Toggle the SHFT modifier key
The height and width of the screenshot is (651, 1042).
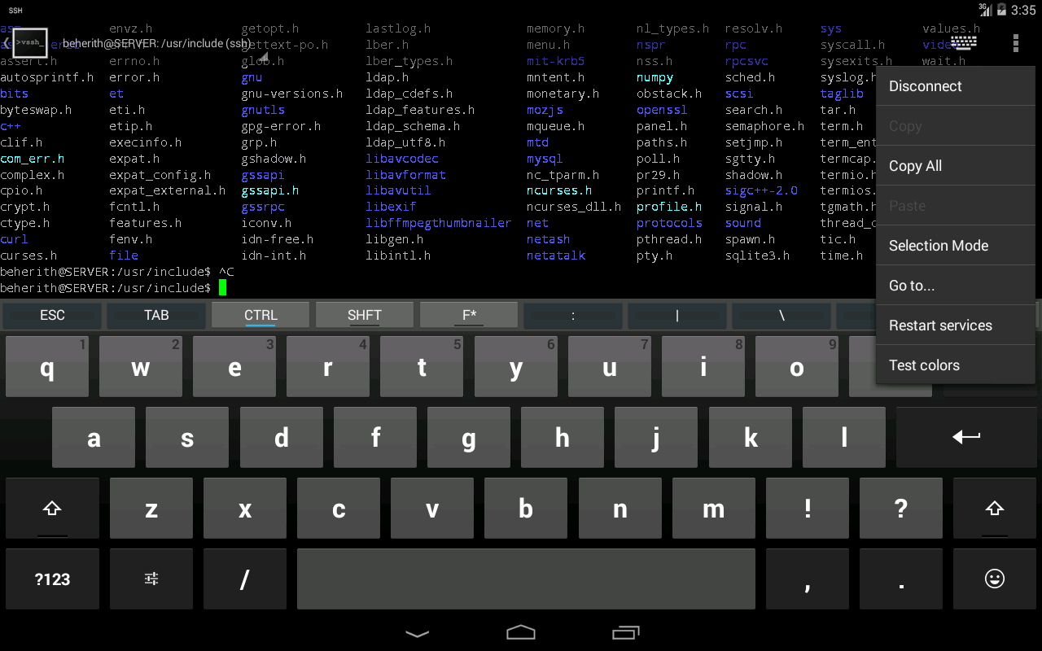tap(364, 315)
